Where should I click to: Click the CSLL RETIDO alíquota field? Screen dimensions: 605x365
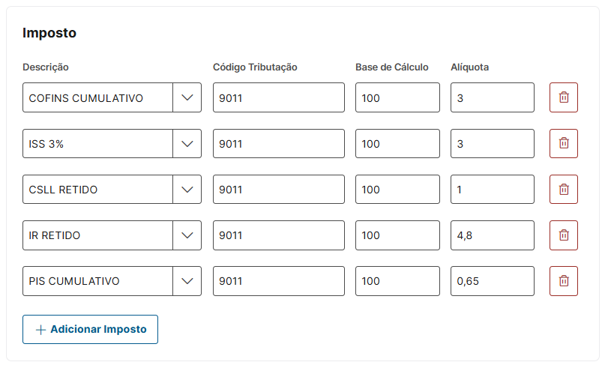492,190
